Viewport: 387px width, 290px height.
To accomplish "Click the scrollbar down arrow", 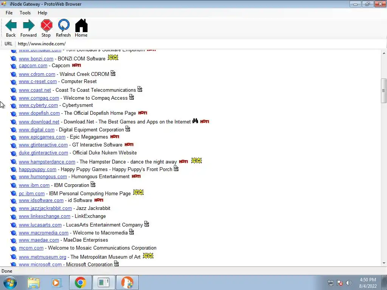I will [384, 263].
